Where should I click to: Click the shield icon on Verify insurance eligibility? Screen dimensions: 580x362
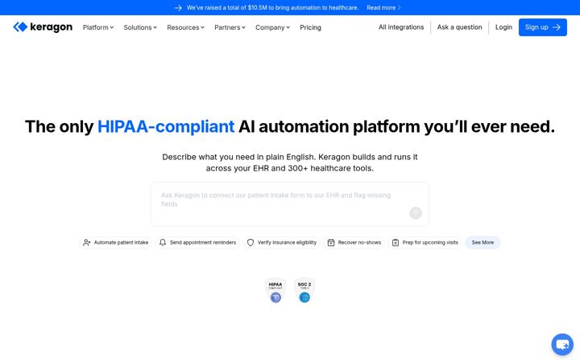coord(251,243)
